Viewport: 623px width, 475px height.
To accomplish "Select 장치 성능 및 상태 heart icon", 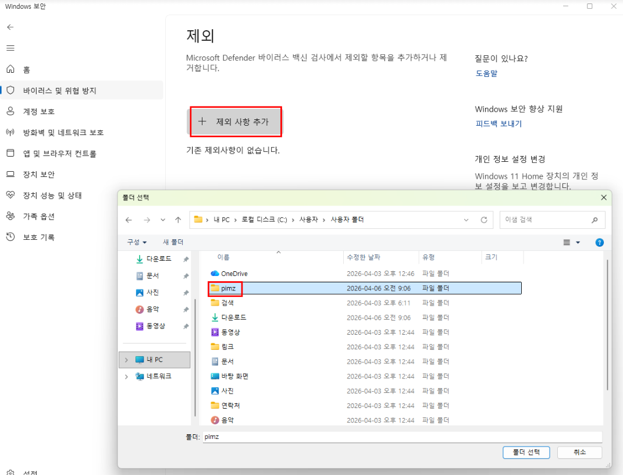I will [10, 196].
